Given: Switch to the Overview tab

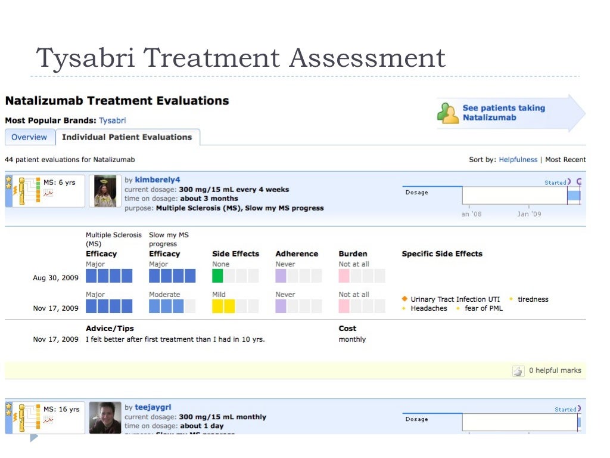Looking at the screenshot, I should [x=29, y=138].
